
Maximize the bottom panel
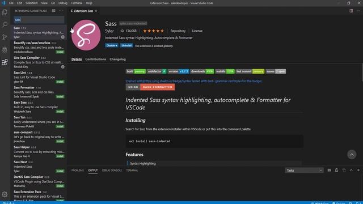click(351, 170)
